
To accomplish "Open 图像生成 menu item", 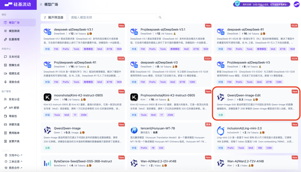I will click(x=18, y=65).
